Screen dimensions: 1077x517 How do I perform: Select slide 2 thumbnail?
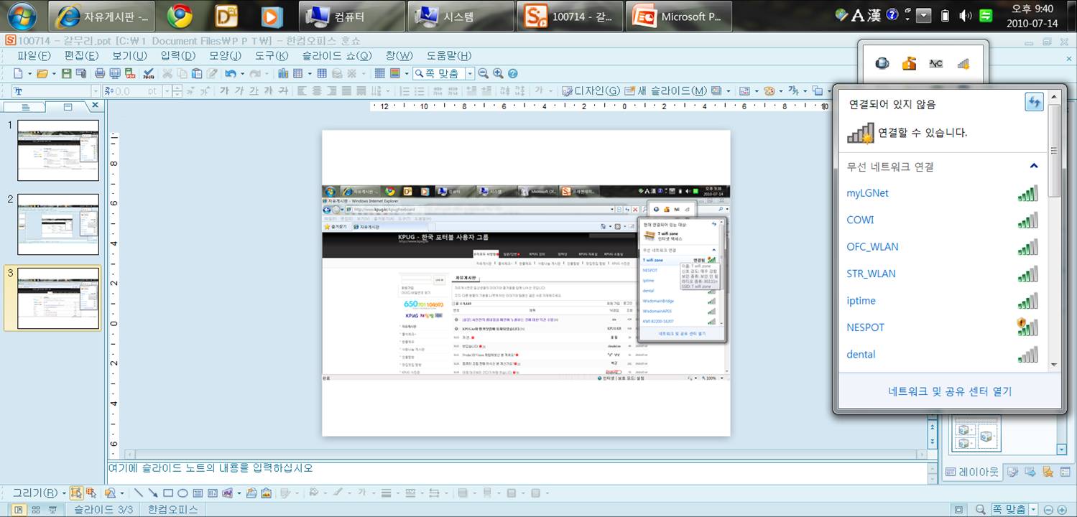click(58, 224)
